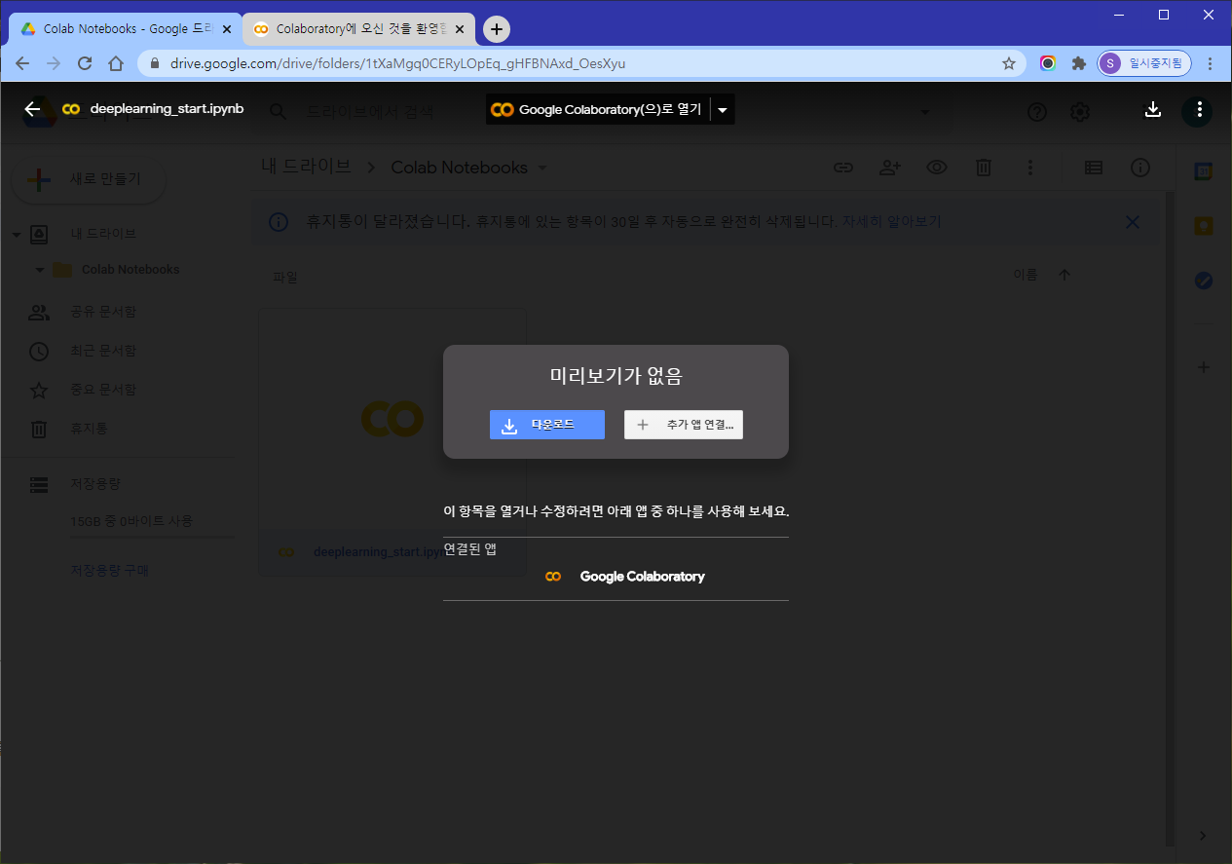The image size is (1232, 864).
Task: Open 휴지통 in the sidebar
Action: 89,429
